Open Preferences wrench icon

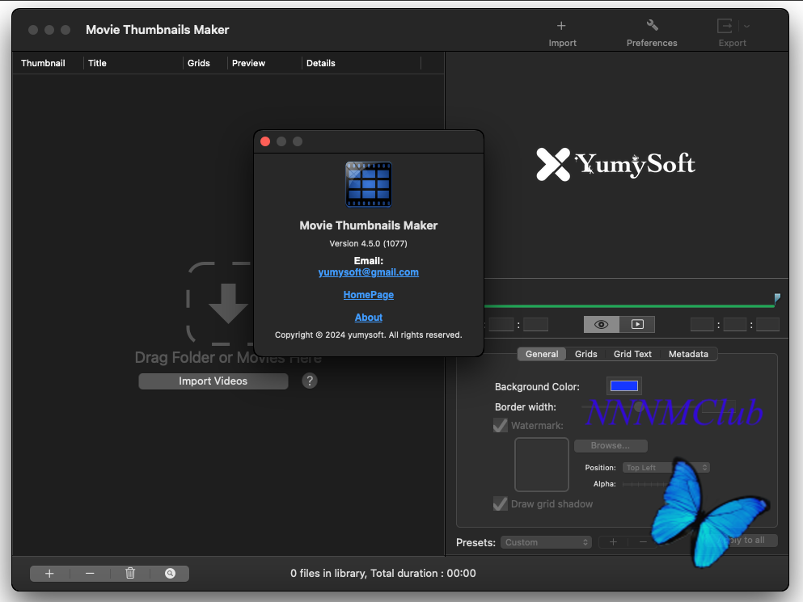[x=652, y=25]
